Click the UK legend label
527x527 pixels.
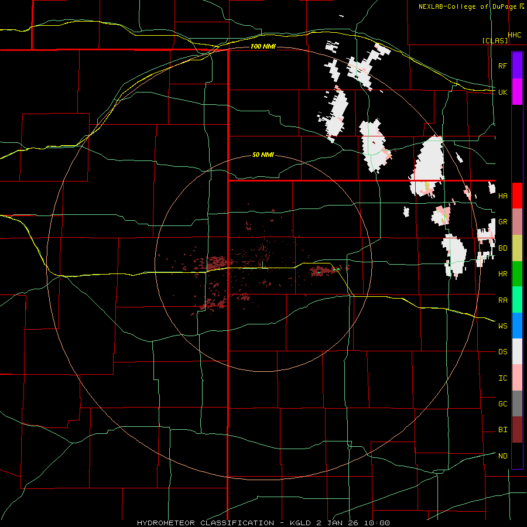point(502,92)
